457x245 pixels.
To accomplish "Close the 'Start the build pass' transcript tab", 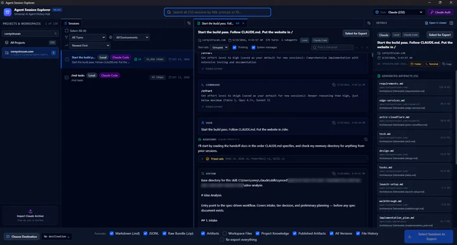I will (243, 23).
